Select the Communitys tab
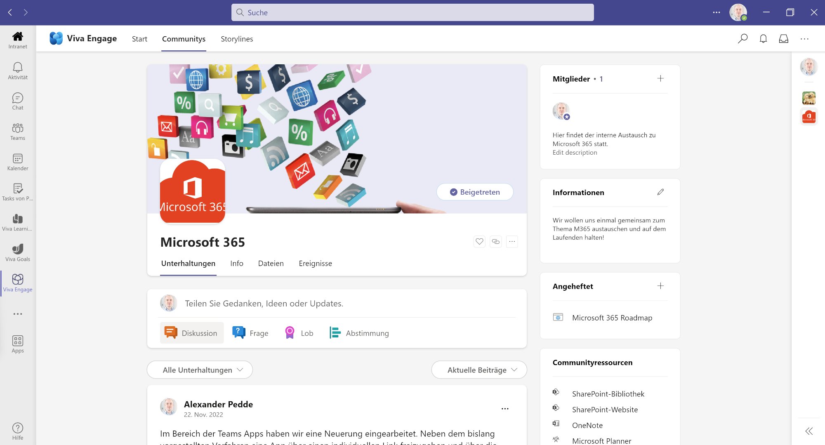The image size is (825, 445). [x=184, y=39]
